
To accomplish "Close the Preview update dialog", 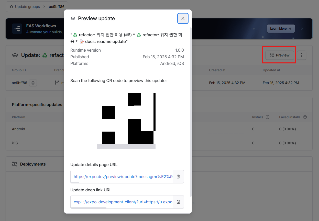I will click(183, 18).
